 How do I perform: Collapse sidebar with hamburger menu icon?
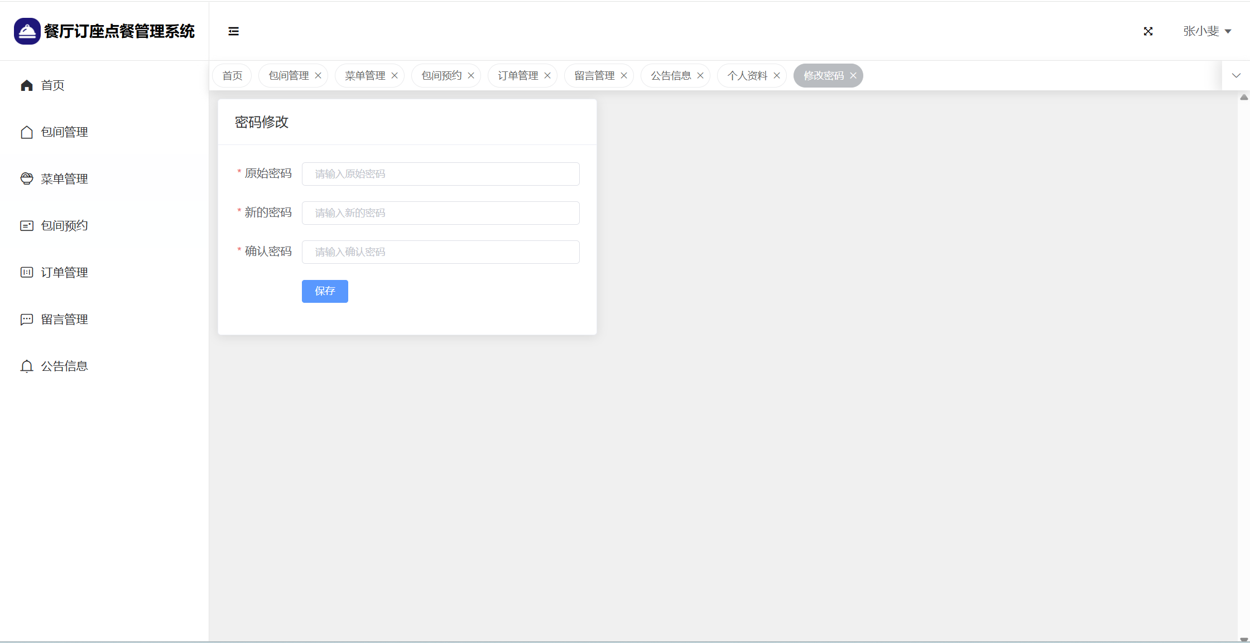point(234,31)
